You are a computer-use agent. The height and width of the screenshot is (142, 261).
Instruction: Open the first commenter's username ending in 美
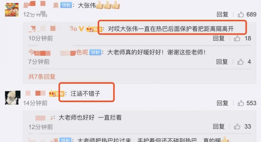pyautogui.click(x=41, y=5)
